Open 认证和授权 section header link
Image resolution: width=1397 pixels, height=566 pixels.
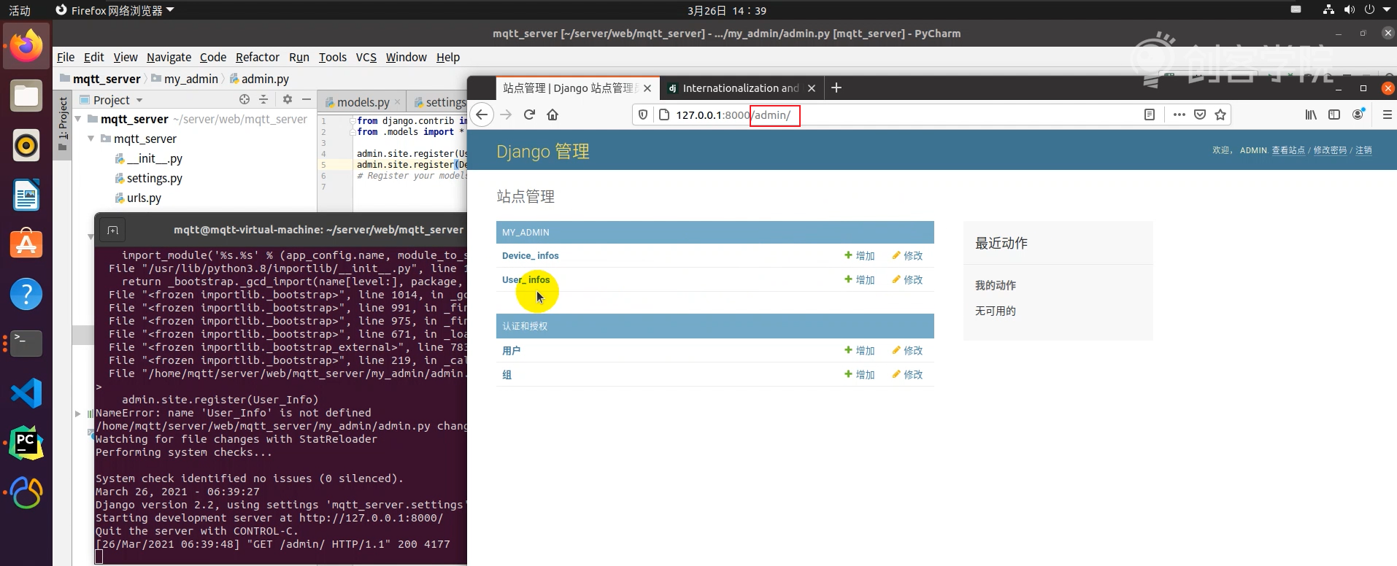pos(525,326)
